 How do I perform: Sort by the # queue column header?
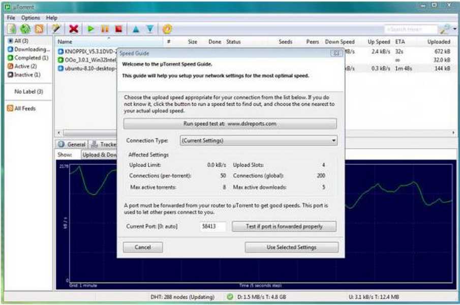pos(168,42)
